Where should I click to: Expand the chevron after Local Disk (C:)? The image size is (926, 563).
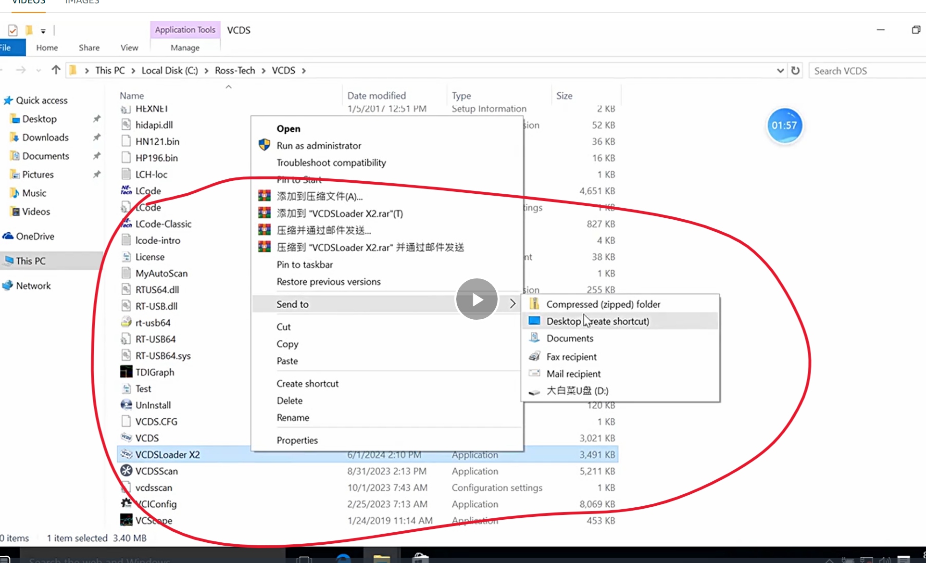coord(206,71)
